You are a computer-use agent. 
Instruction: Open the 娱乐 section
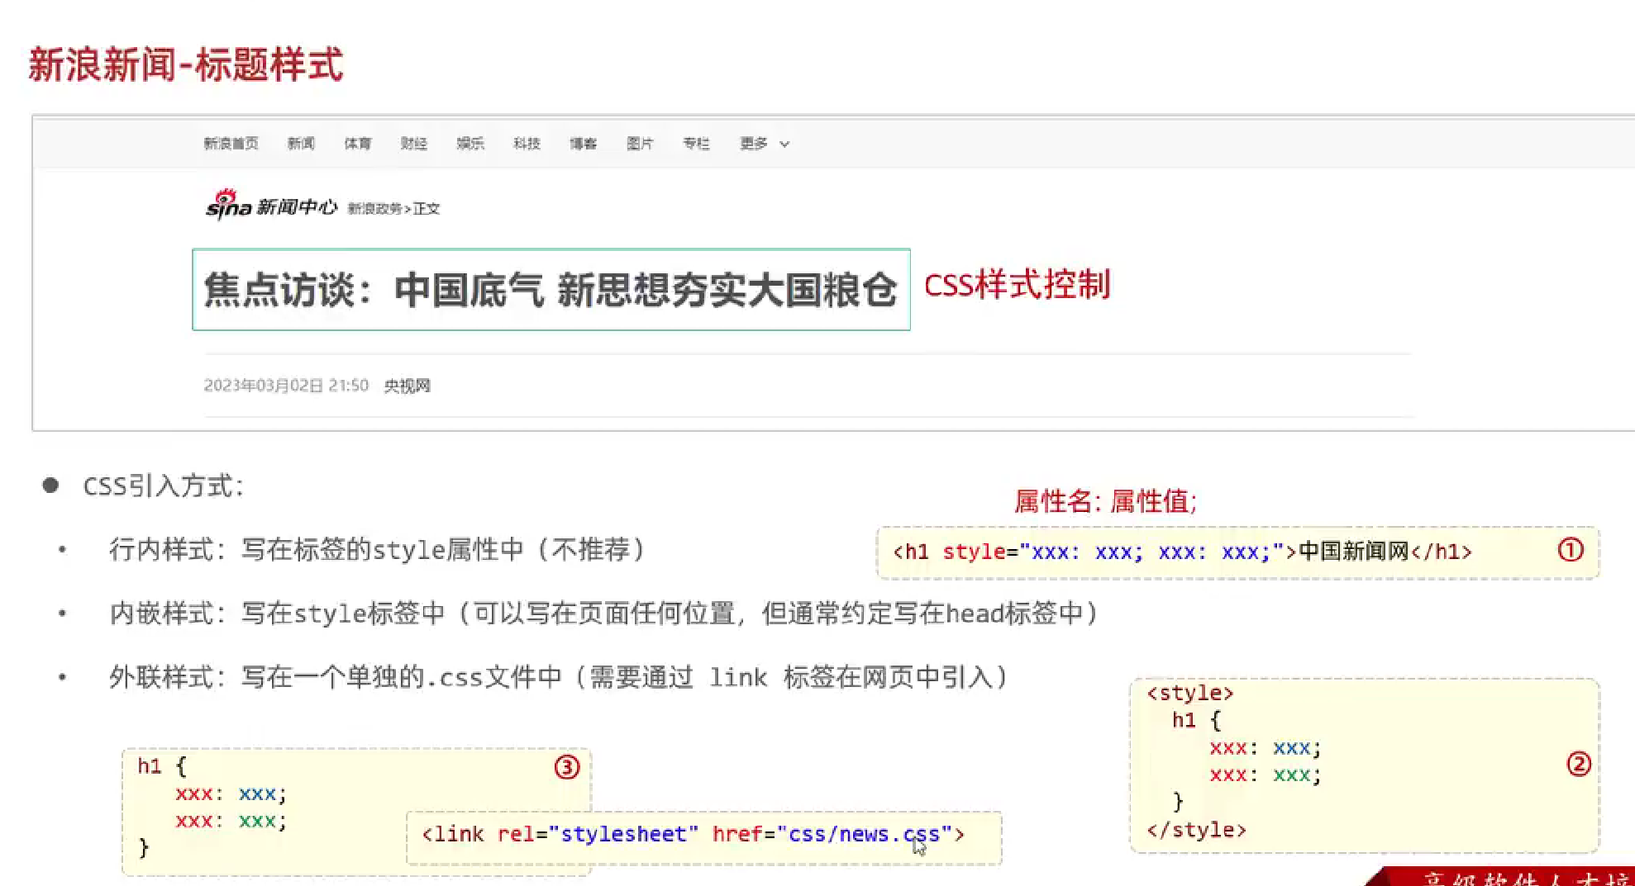pyautogui.click(x=470, y=143)
